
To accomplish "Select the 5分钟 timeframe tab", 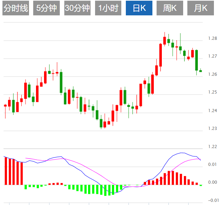I will click(x=46, y=8).
